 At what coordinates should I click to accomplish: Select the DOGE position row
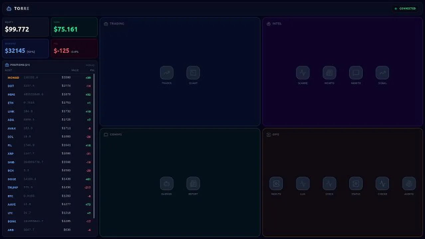(x=49, y=179)
